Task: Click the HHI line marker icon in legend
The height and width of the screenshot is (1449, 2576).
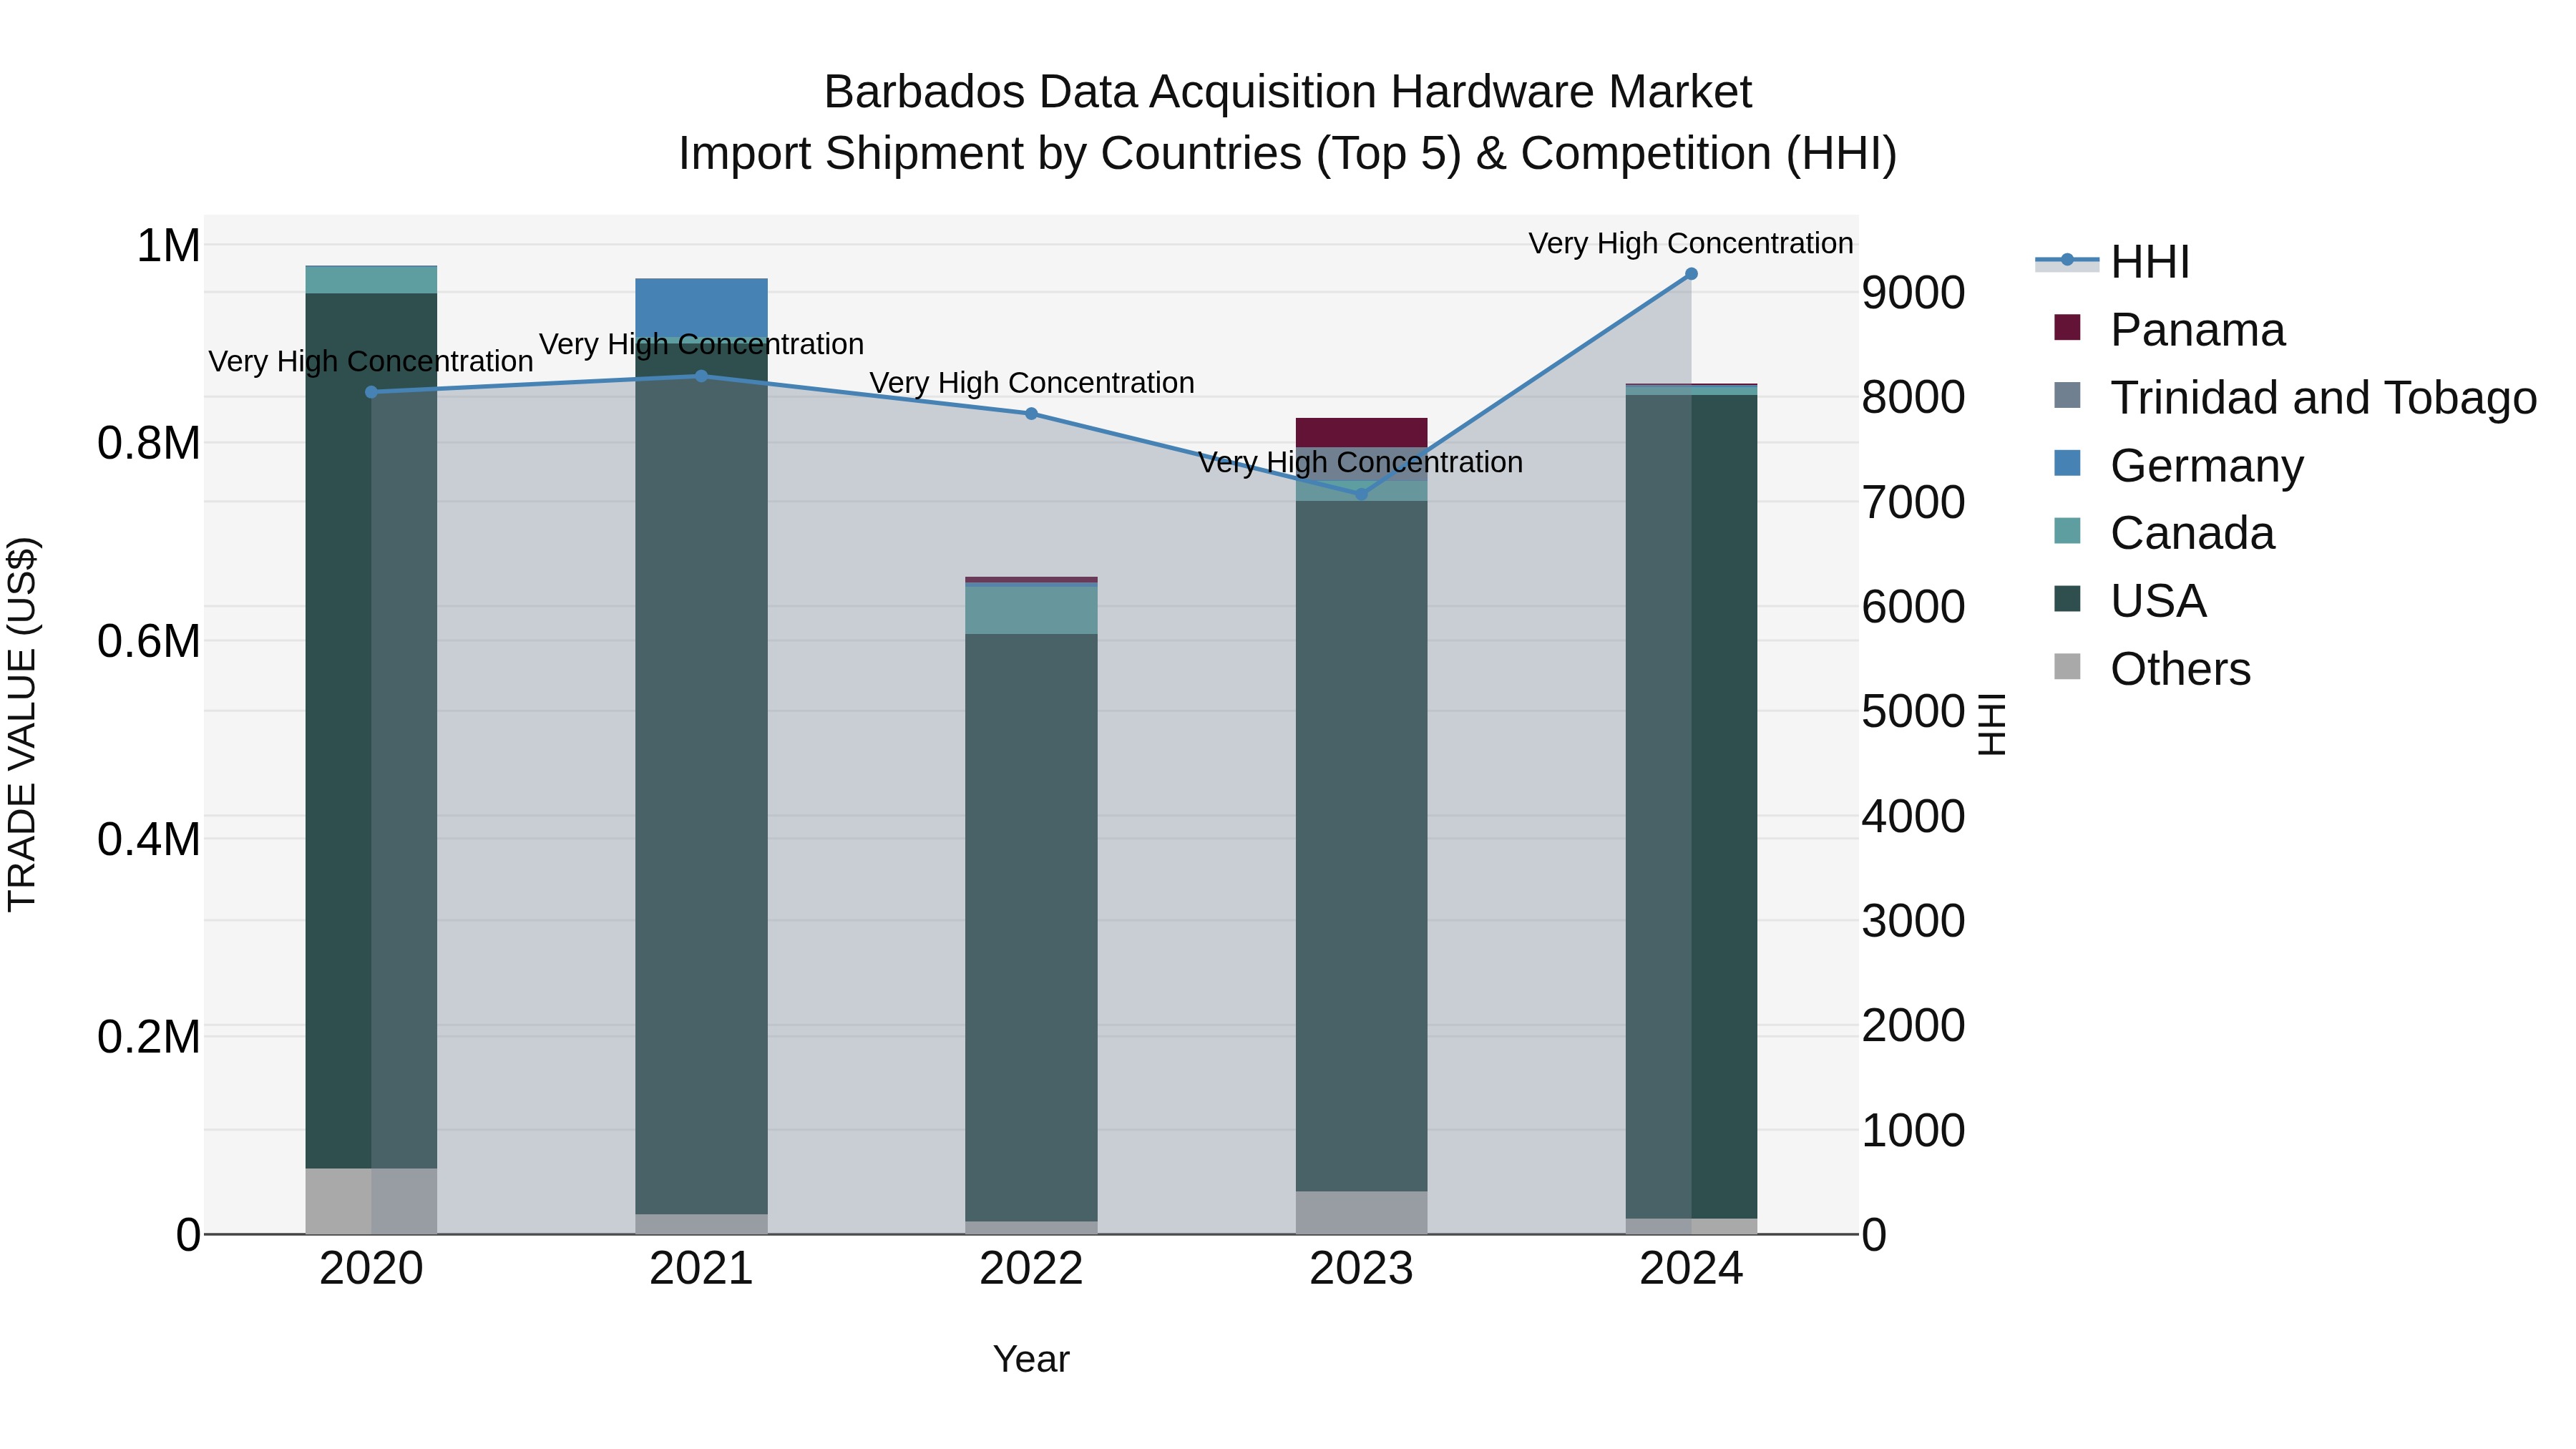Action: [2067, 260]
